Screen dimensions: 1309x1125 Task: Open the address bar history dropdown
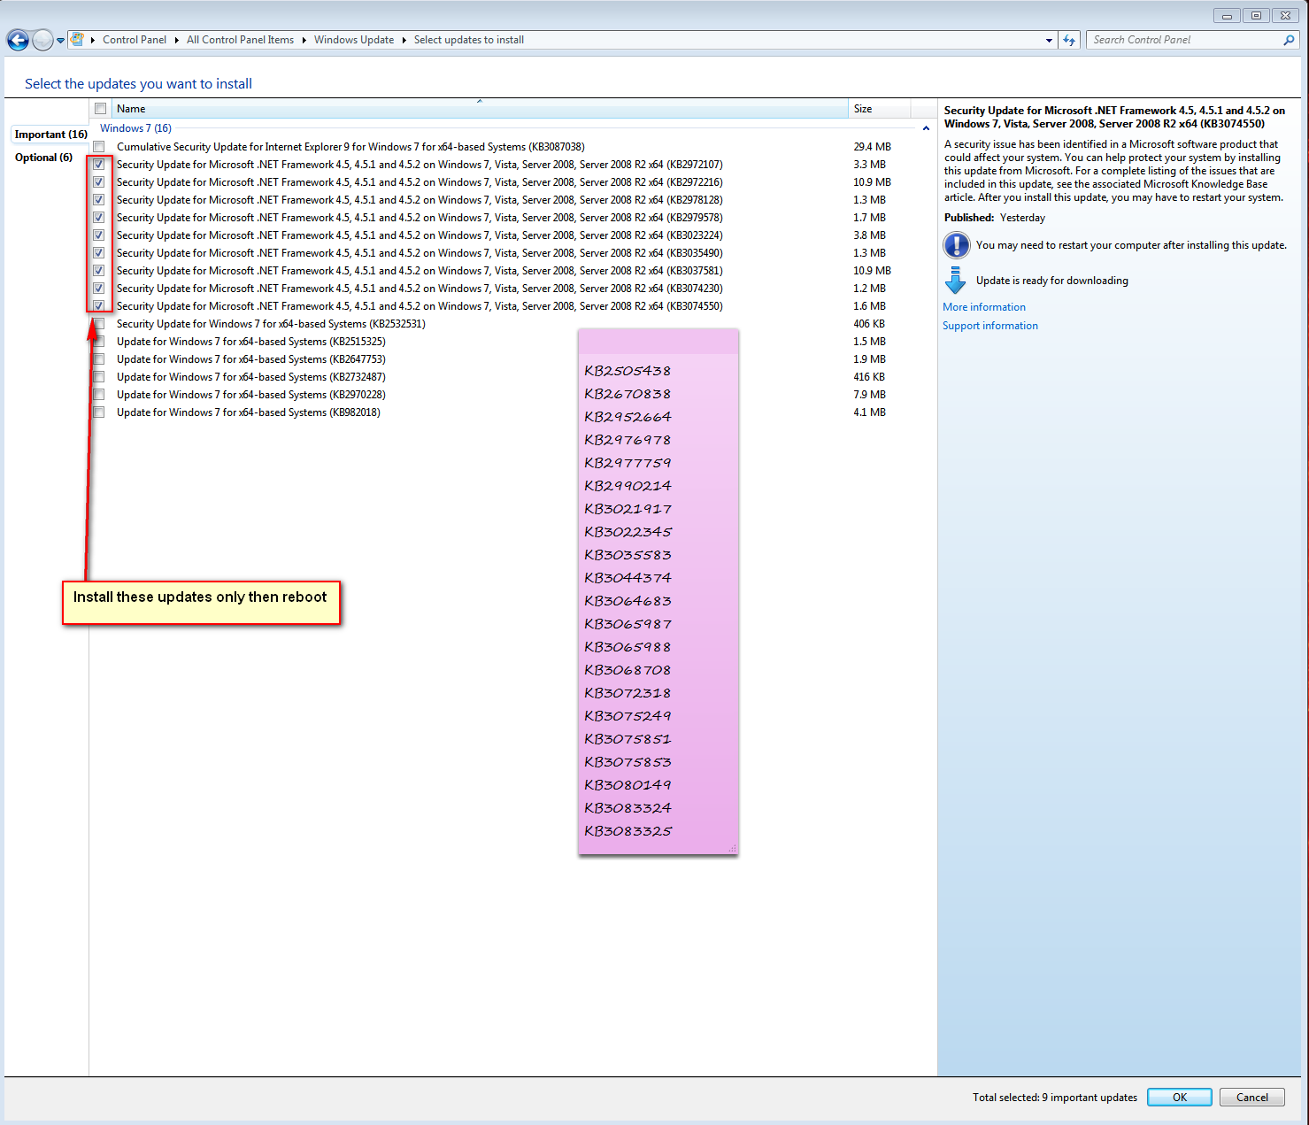1049,40
